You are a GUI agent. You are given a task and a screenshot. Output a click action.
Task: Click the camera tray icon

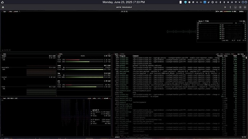click(201, 2)
